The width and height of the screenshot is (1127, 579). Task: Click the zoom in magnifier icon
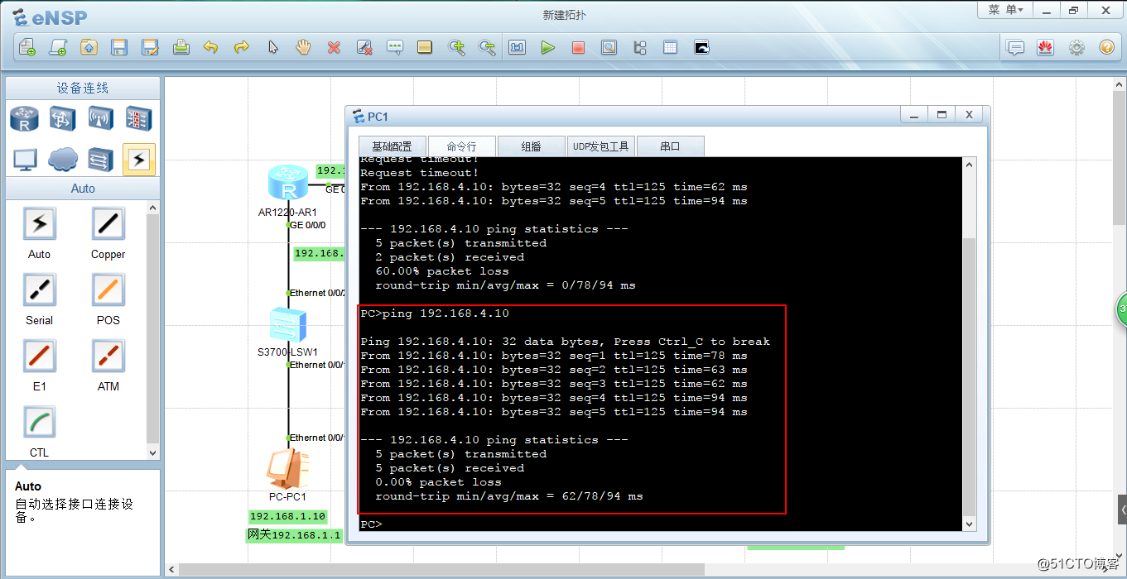pos(456,47)
